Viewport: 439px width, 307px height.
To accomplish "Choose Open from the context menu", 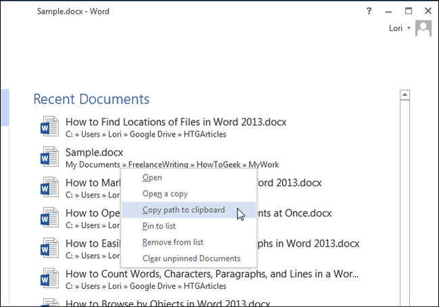I will point(189,177).
